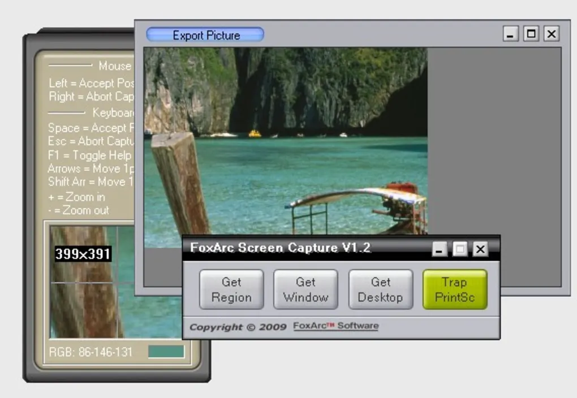Minimize the FoxArc Screen Capture window

pos(440,249)
